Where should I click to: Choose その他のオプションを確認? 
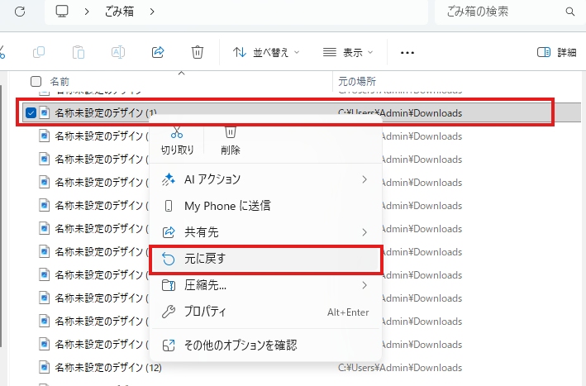click(265, 345)
